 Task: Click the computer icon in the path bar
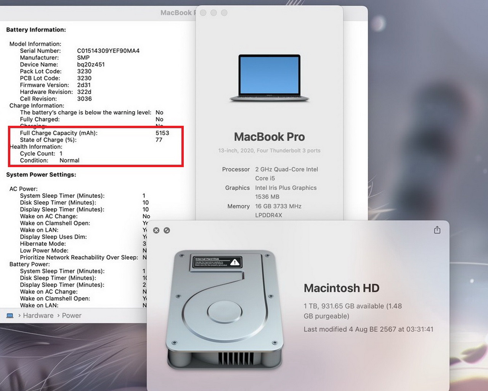click(x=10, y=315)
